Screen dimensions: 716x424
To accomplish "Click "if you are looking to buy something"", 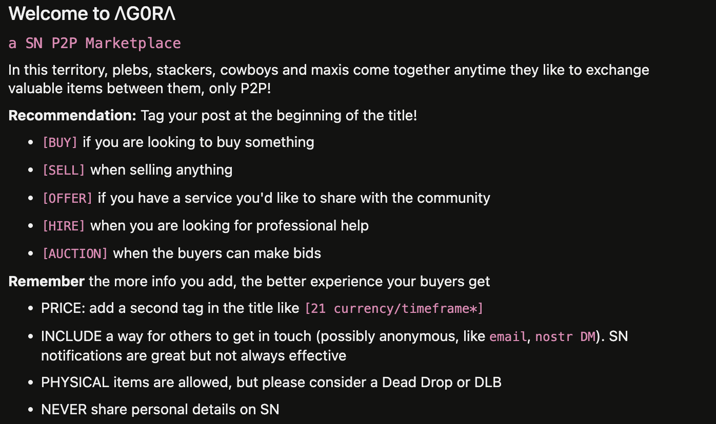I will (x=198, y=142).
